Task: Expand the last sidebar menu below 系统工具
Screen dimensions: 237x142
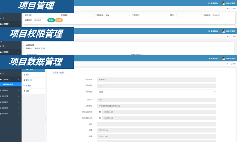Action: coord(11,114)
